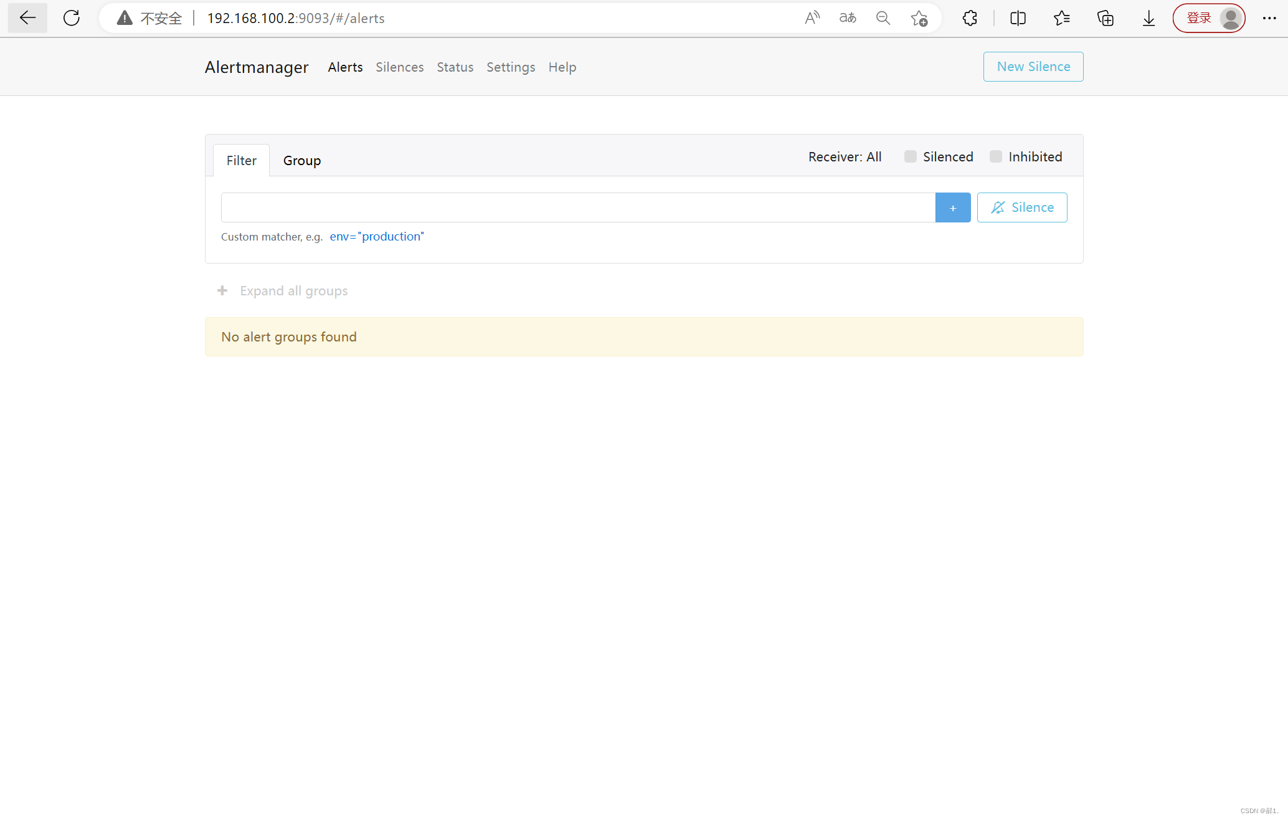This screenshot has height=820, width=1288.
Task: Open the downloads arrow icon
Action: (x=1148, y=18)
